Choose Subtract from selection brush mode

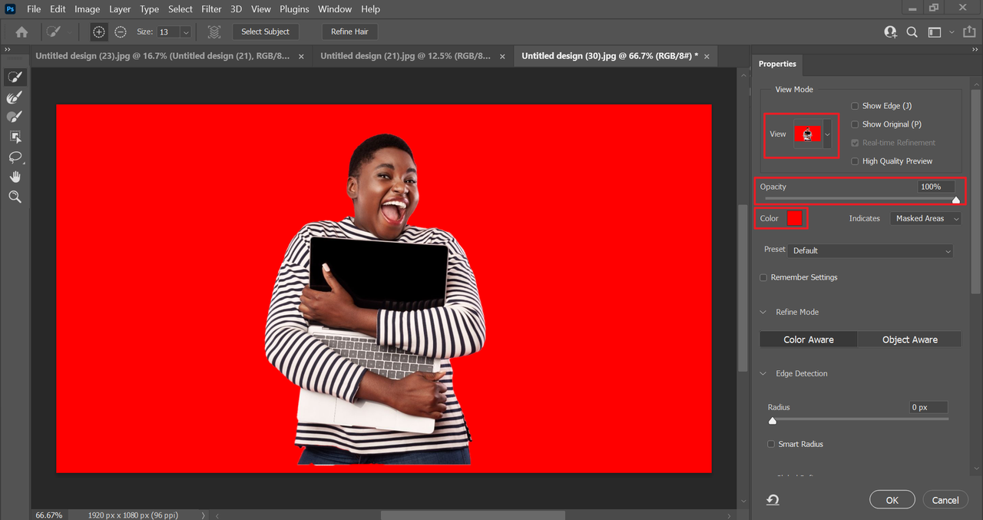[121, 31]
